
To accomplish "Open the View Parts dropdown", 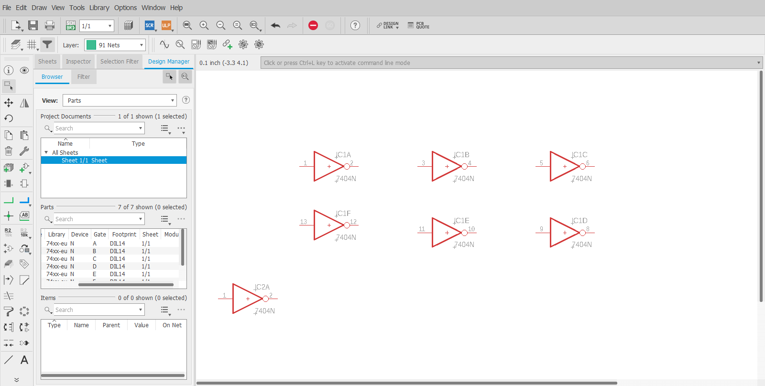I will click(x=120, y=100).
